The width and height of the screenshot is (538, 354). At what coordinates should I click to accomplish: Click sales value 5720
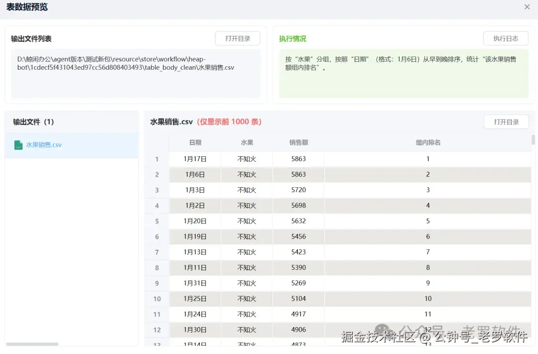coord(298,190)
